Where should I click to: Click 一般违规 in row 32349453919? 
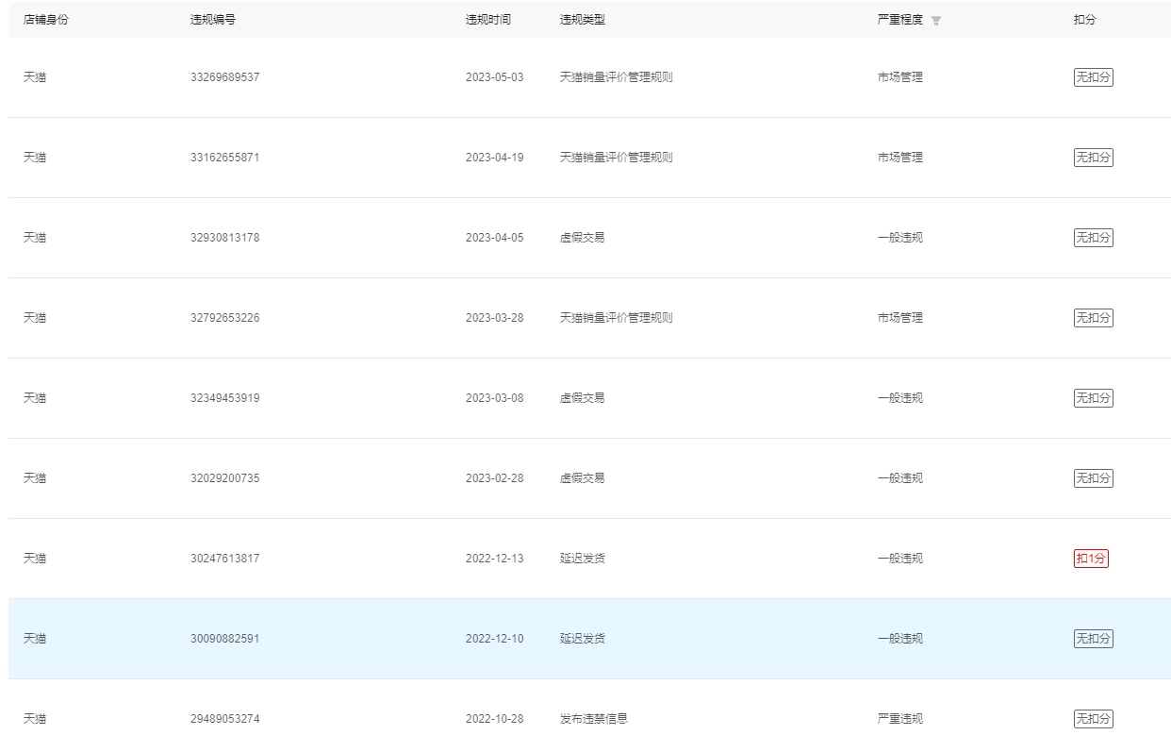(x=900, y=398)
